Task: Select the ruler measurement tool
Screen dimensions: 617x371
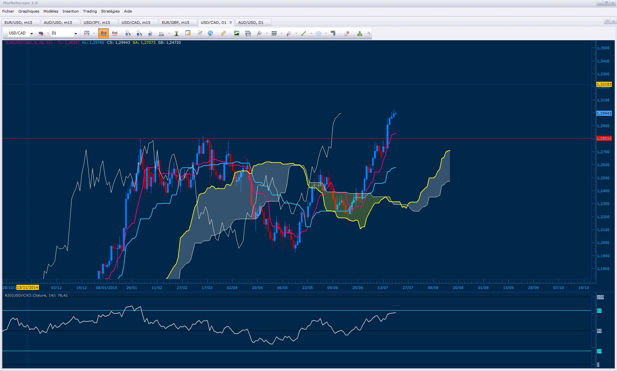Action: pyautogui.click(x=223, y=33)
